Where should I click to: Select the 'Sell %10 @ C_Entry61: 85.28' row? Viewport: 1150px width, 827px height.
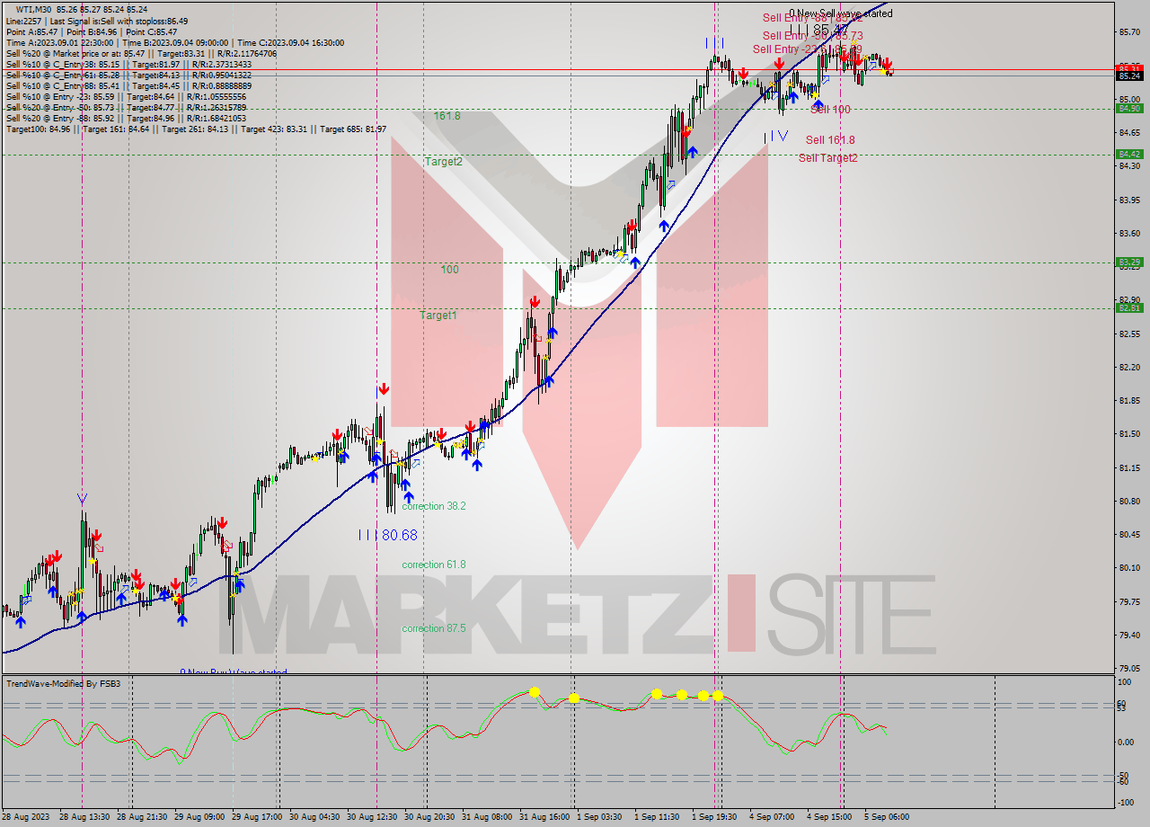coord(128,75)
